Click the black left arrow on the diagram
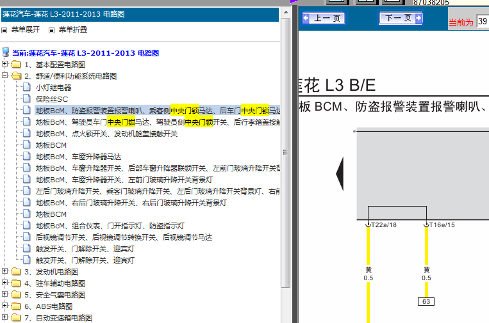 (340, 174)
